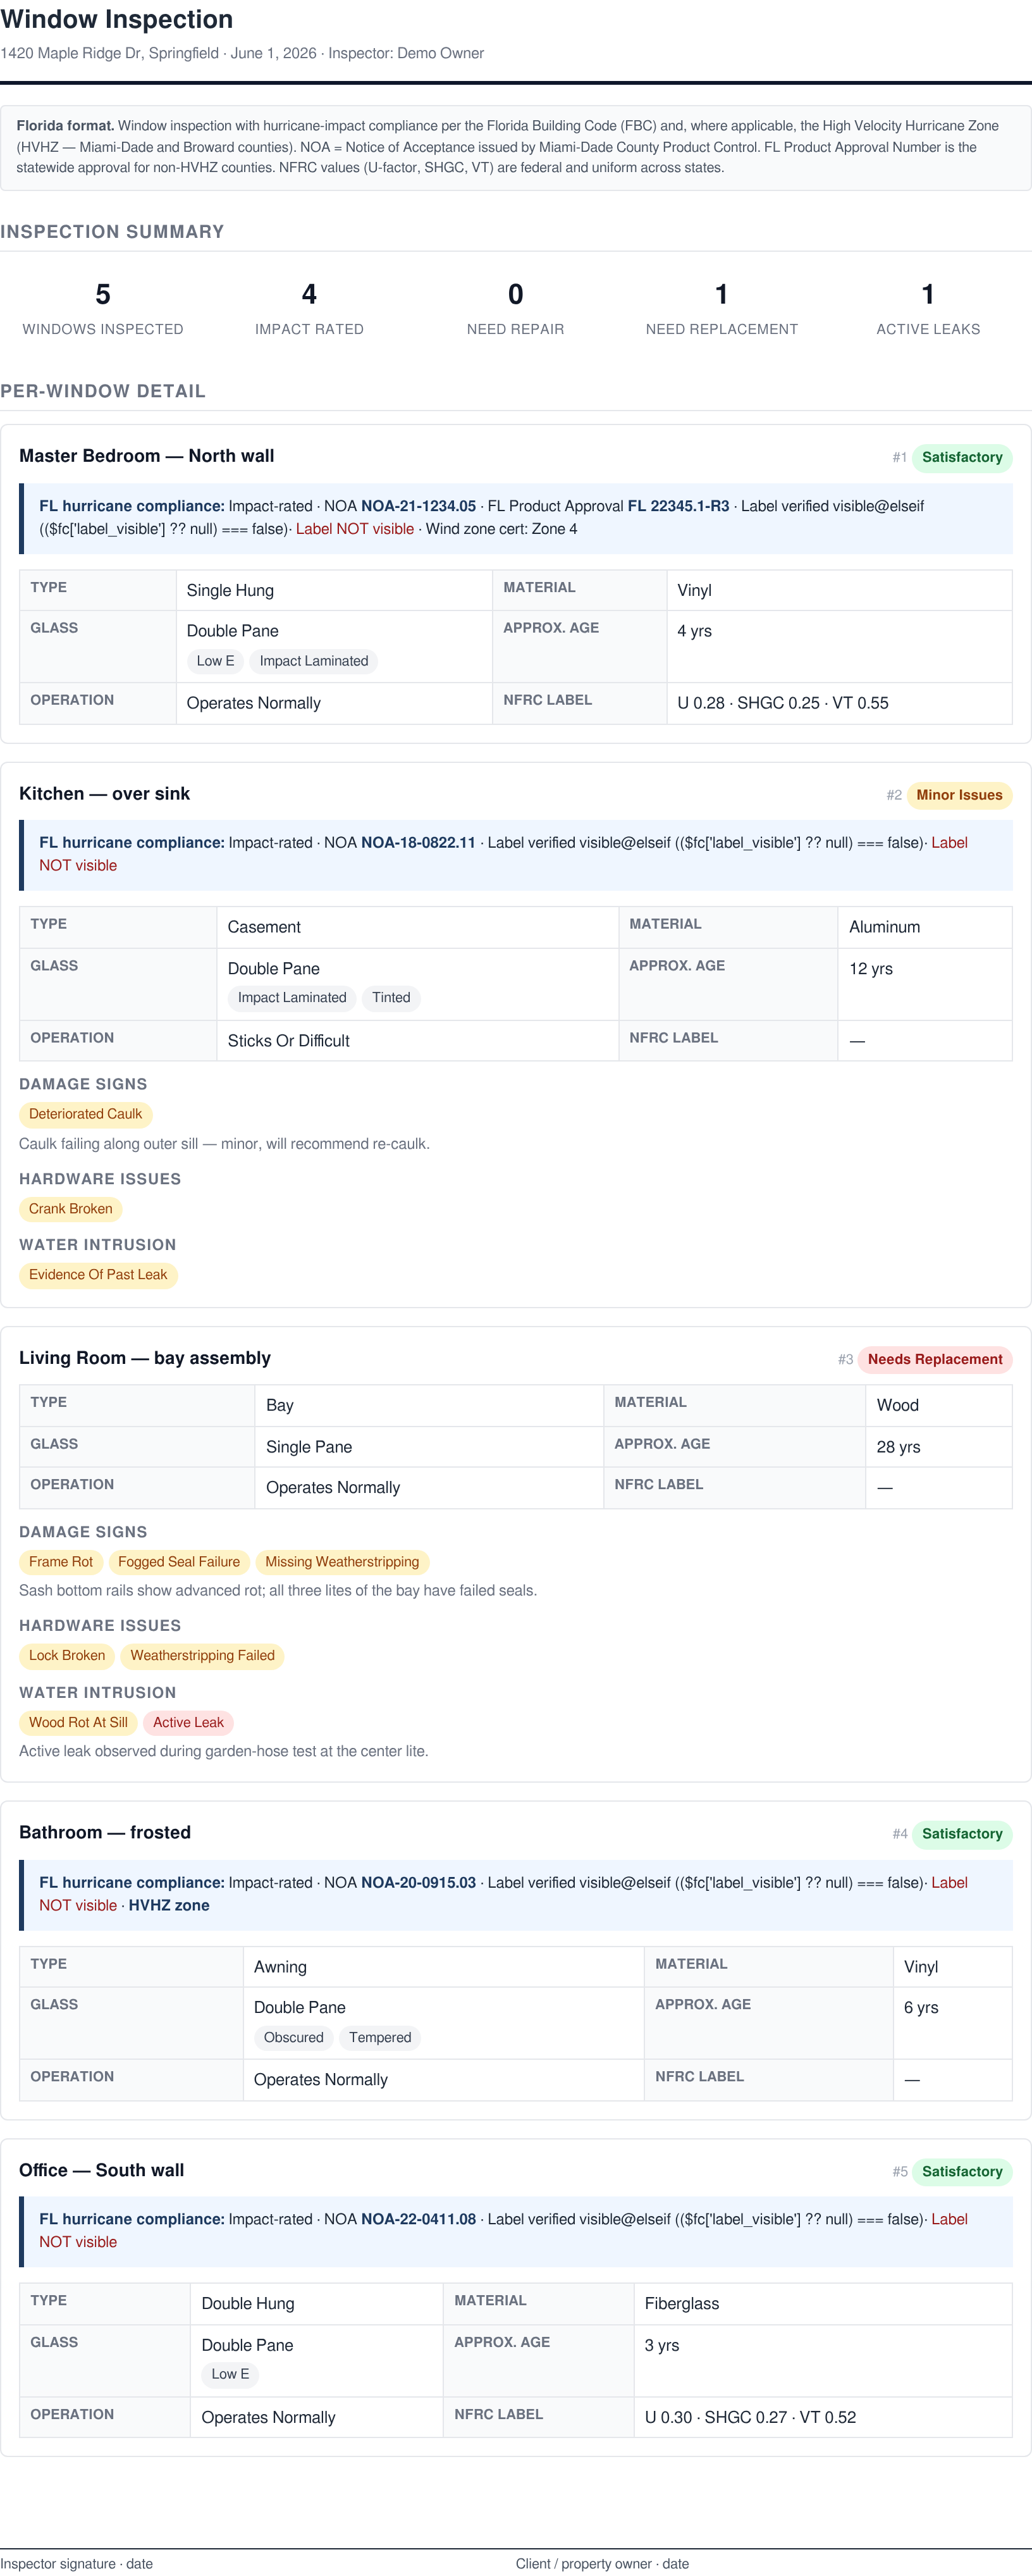Click the Impact Laminated tag in Master Bedroom
This screenshot has width=1032, height=2576.
coord(314,661)
